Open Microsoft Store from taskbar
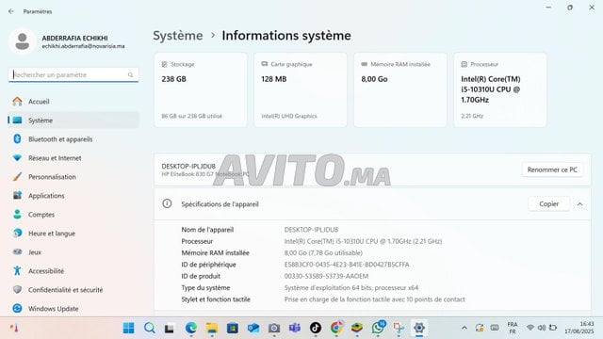The width and height of the screenshot is (603, 339). pos(233,328)
